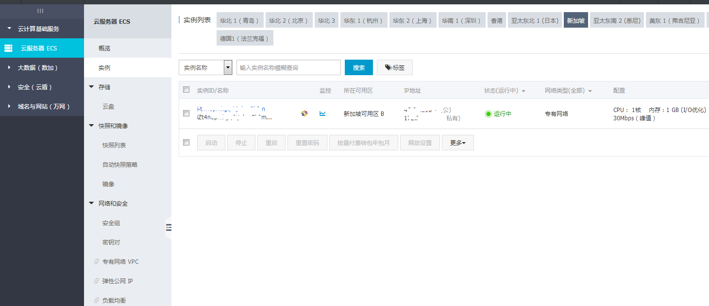Image resolution: width=709 pixels, height=306 pixels.
Task: Click the monitoring chart icon in instance row
Action: (x=322, y=113)
